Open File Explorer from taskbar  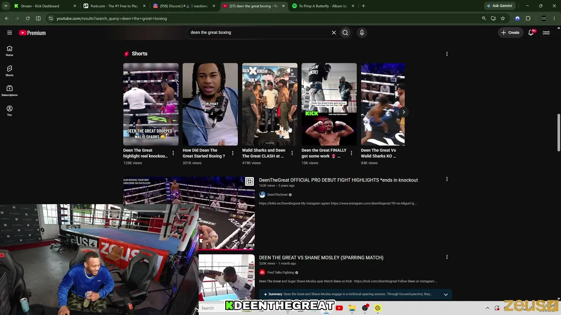[352, 308]
